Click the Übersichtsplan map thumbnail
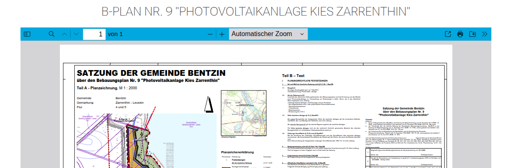The image size is (518, 168). (238, 113)
